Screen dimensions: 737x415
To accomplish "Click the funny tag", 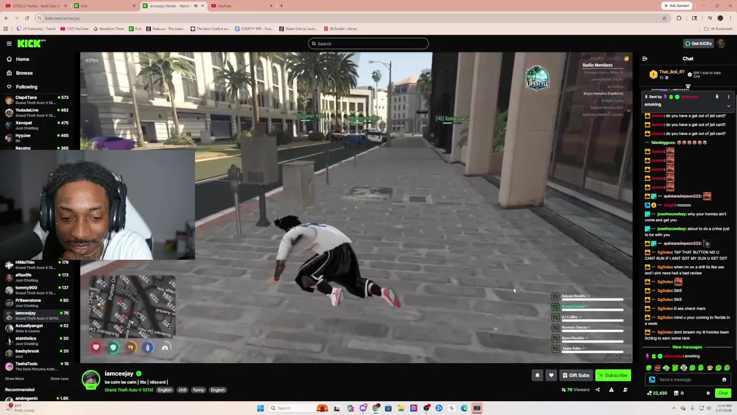I will [x=199, y=390].
